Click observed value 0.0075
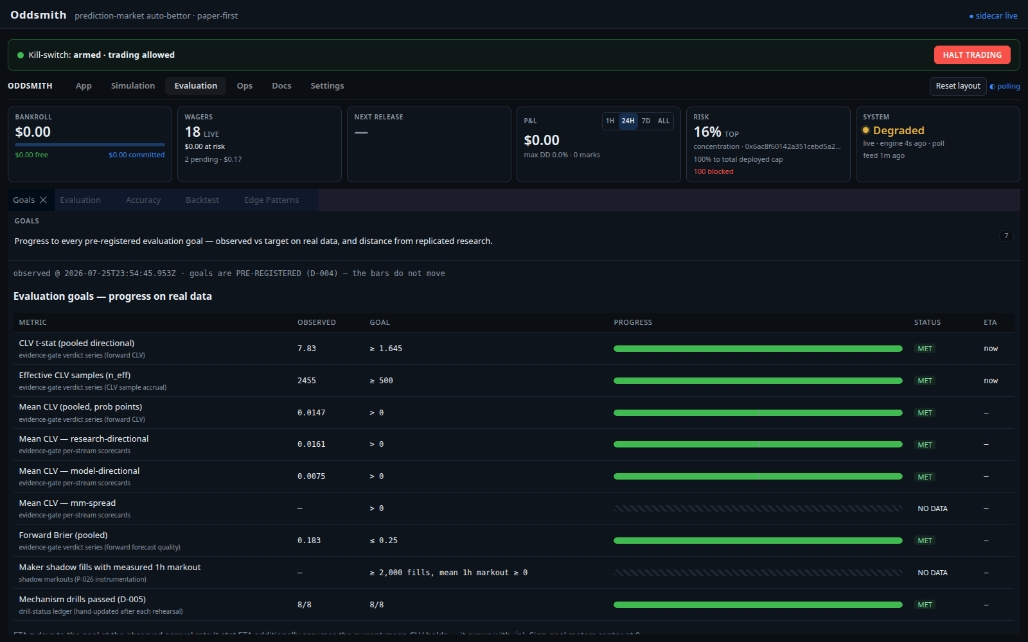The width and height of the screenshot is (1028, 642). click(311, 476)
